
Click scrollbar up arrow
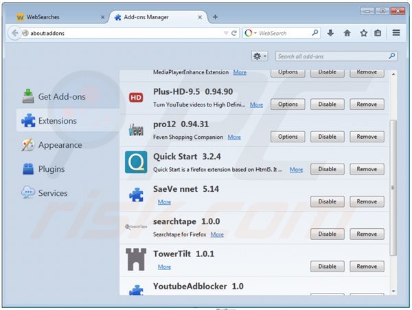coord(393,74)
